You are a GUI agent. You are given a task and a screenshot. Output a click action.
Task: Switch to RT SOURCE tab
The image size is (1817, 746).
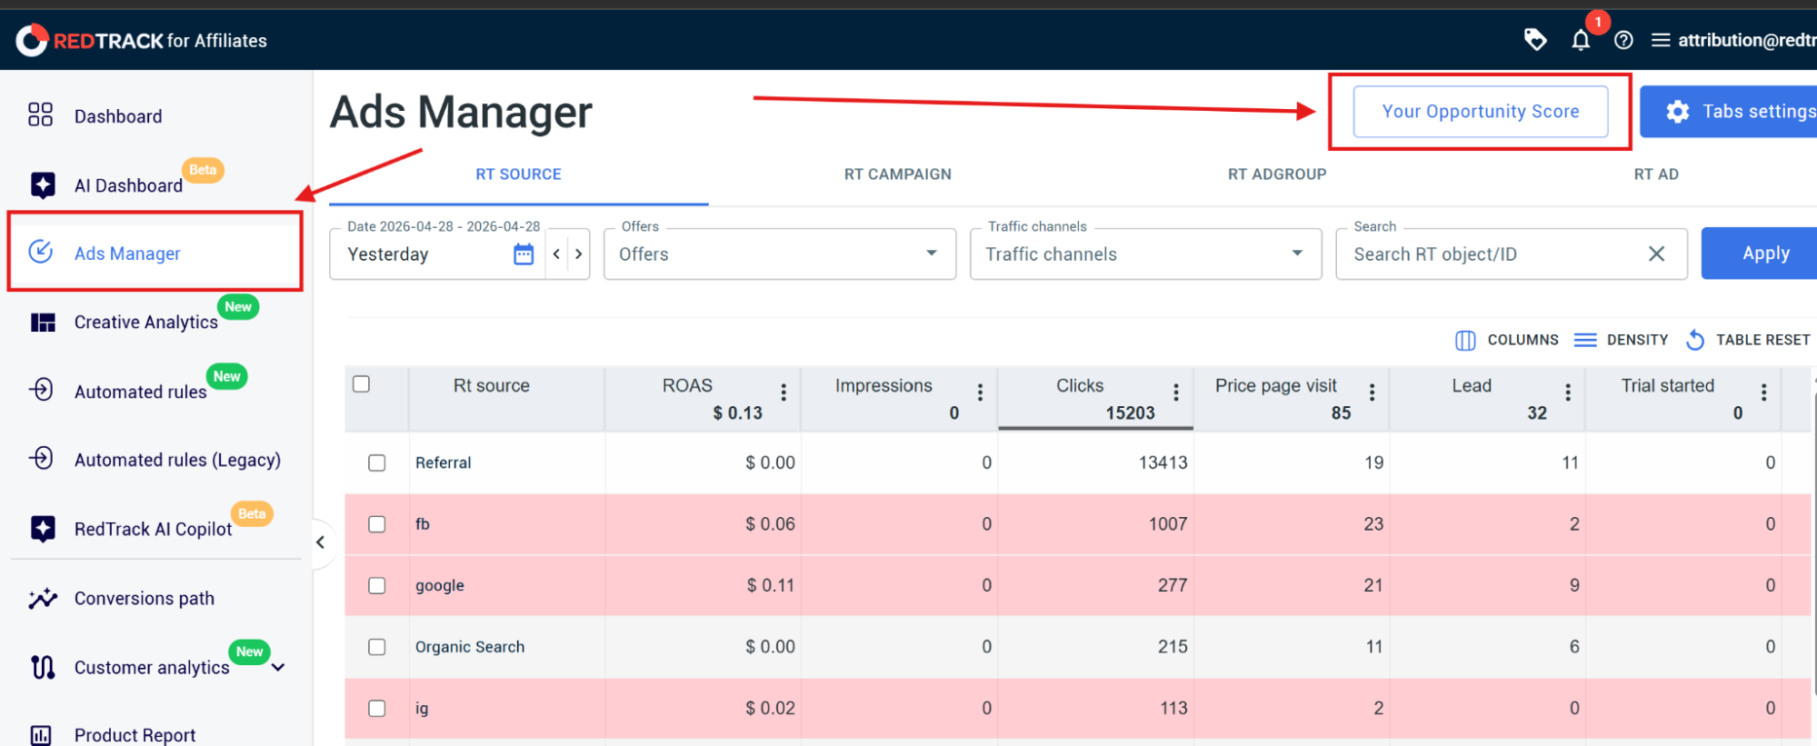518,174
